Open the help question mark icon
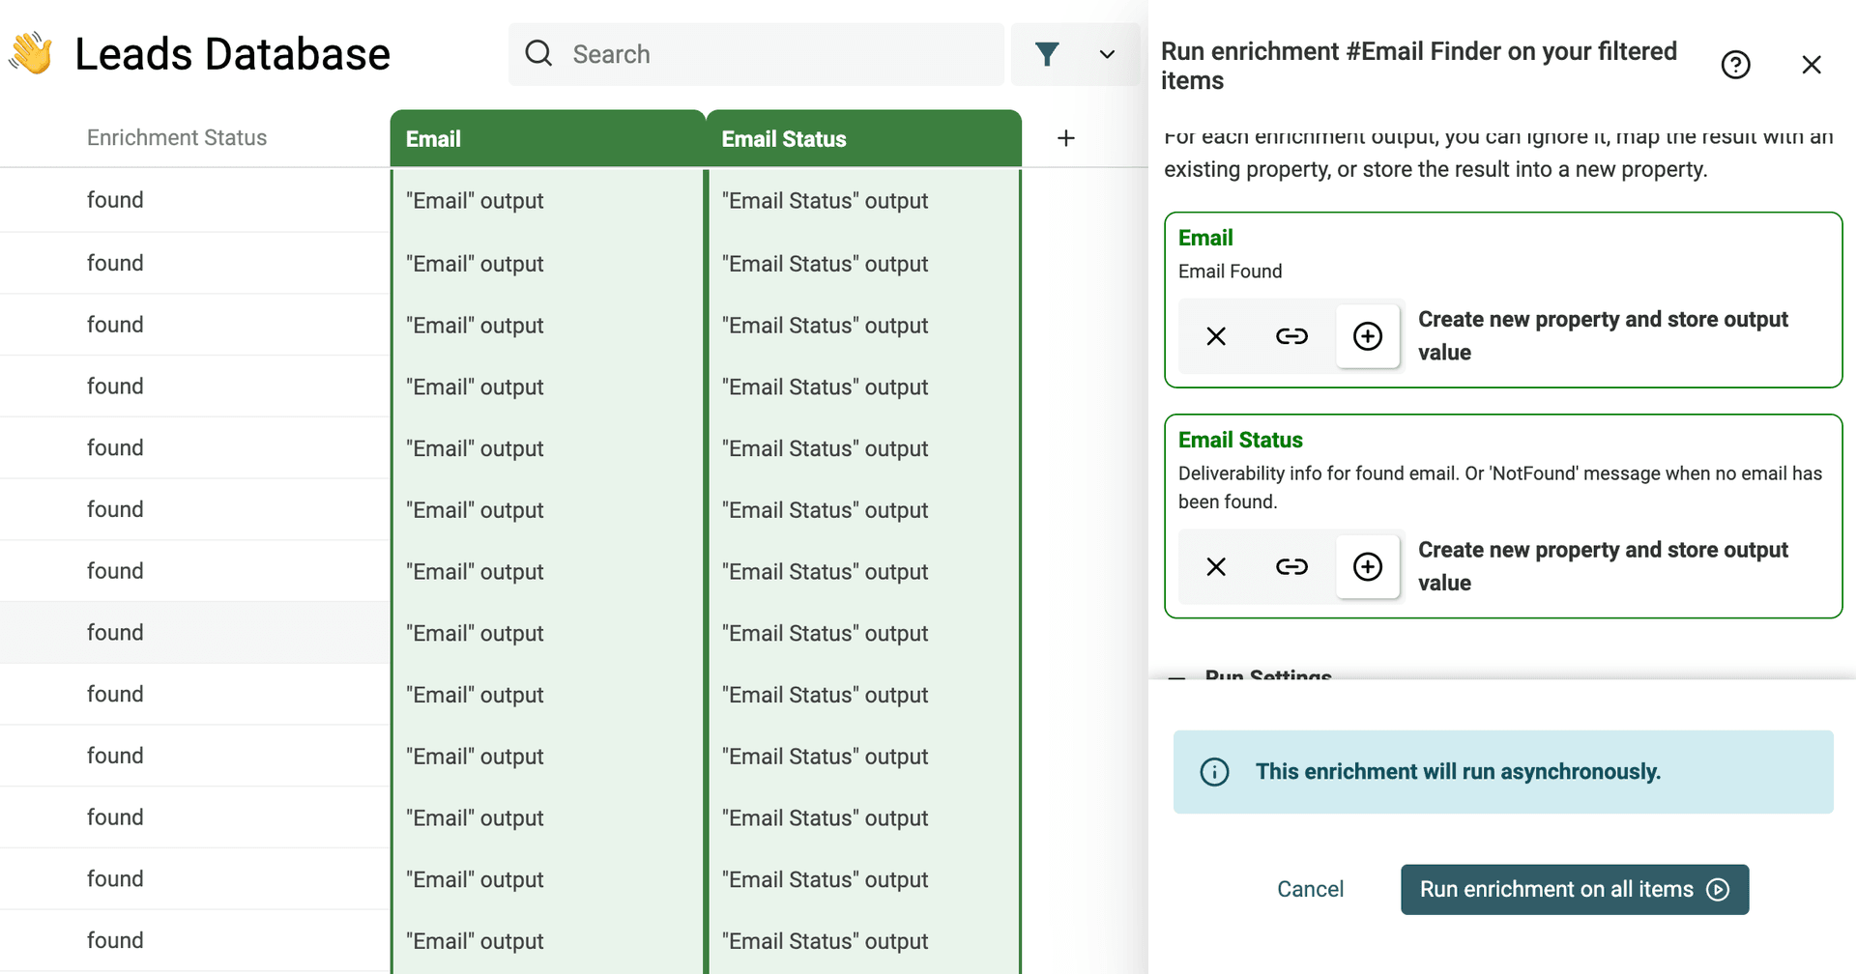1856x974 pixels. coord(1735,65)
